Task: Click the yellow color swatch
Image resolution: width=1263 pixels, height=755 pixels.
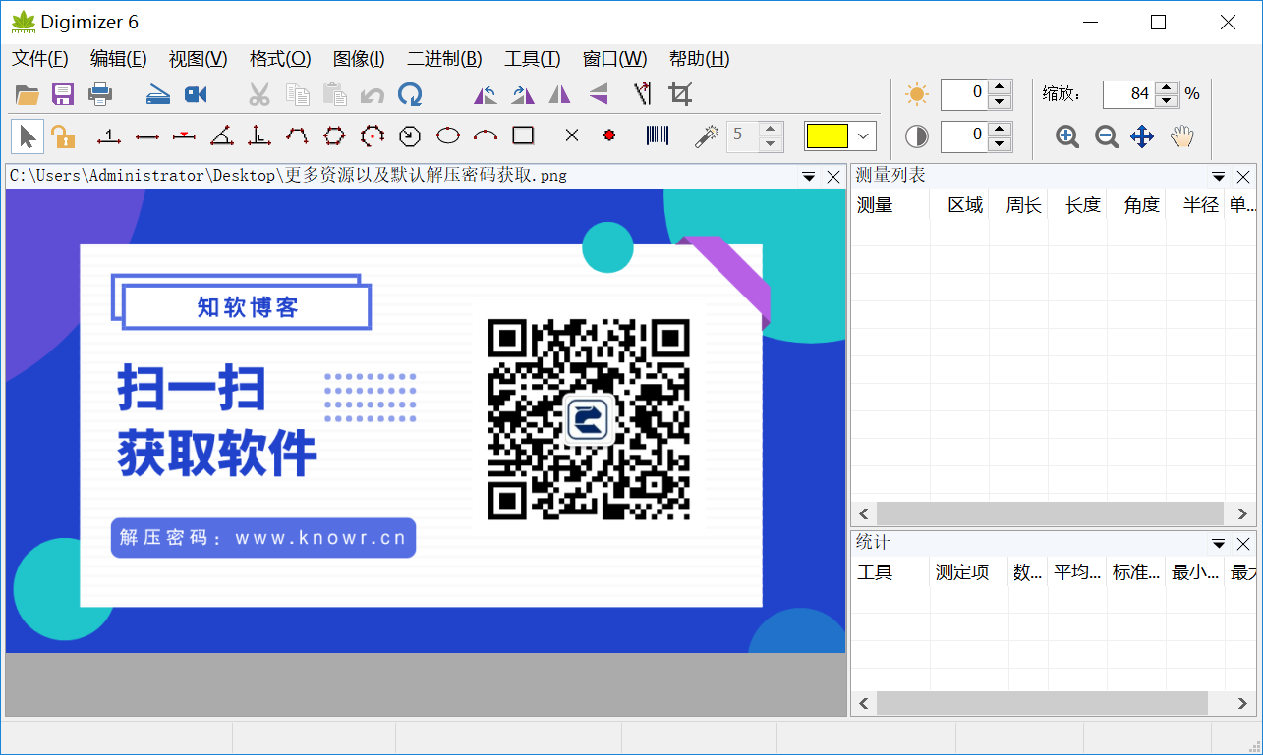Action: point(827,136)
